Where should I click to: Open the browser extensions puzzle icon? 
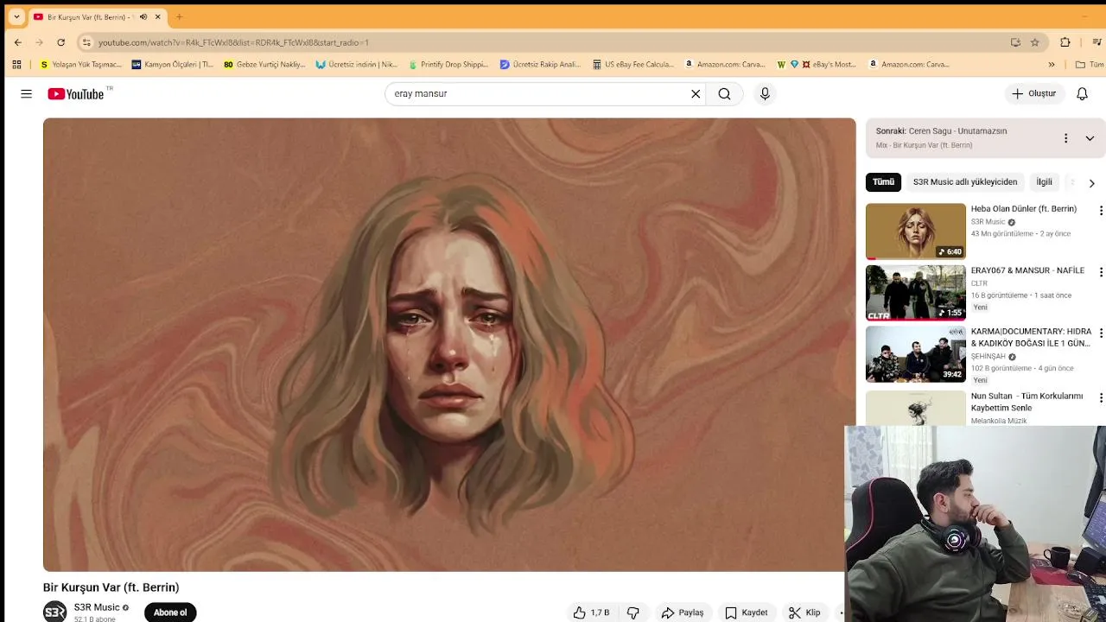click(1065, 42)
